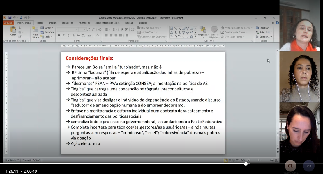
Task: Toggle underline (S) formatting
Action: point(69,35)
